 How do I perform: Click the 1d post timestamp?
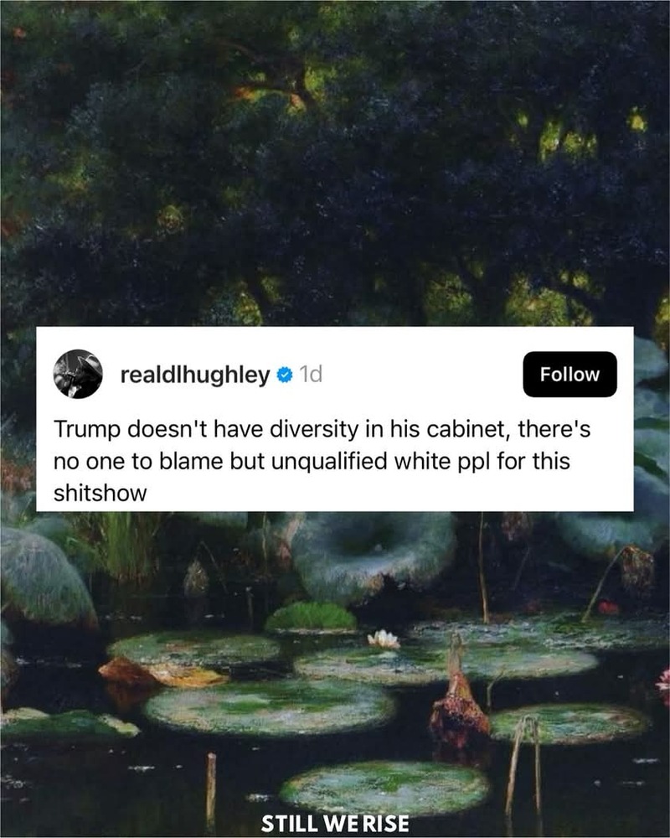click(x=311, y=375)
